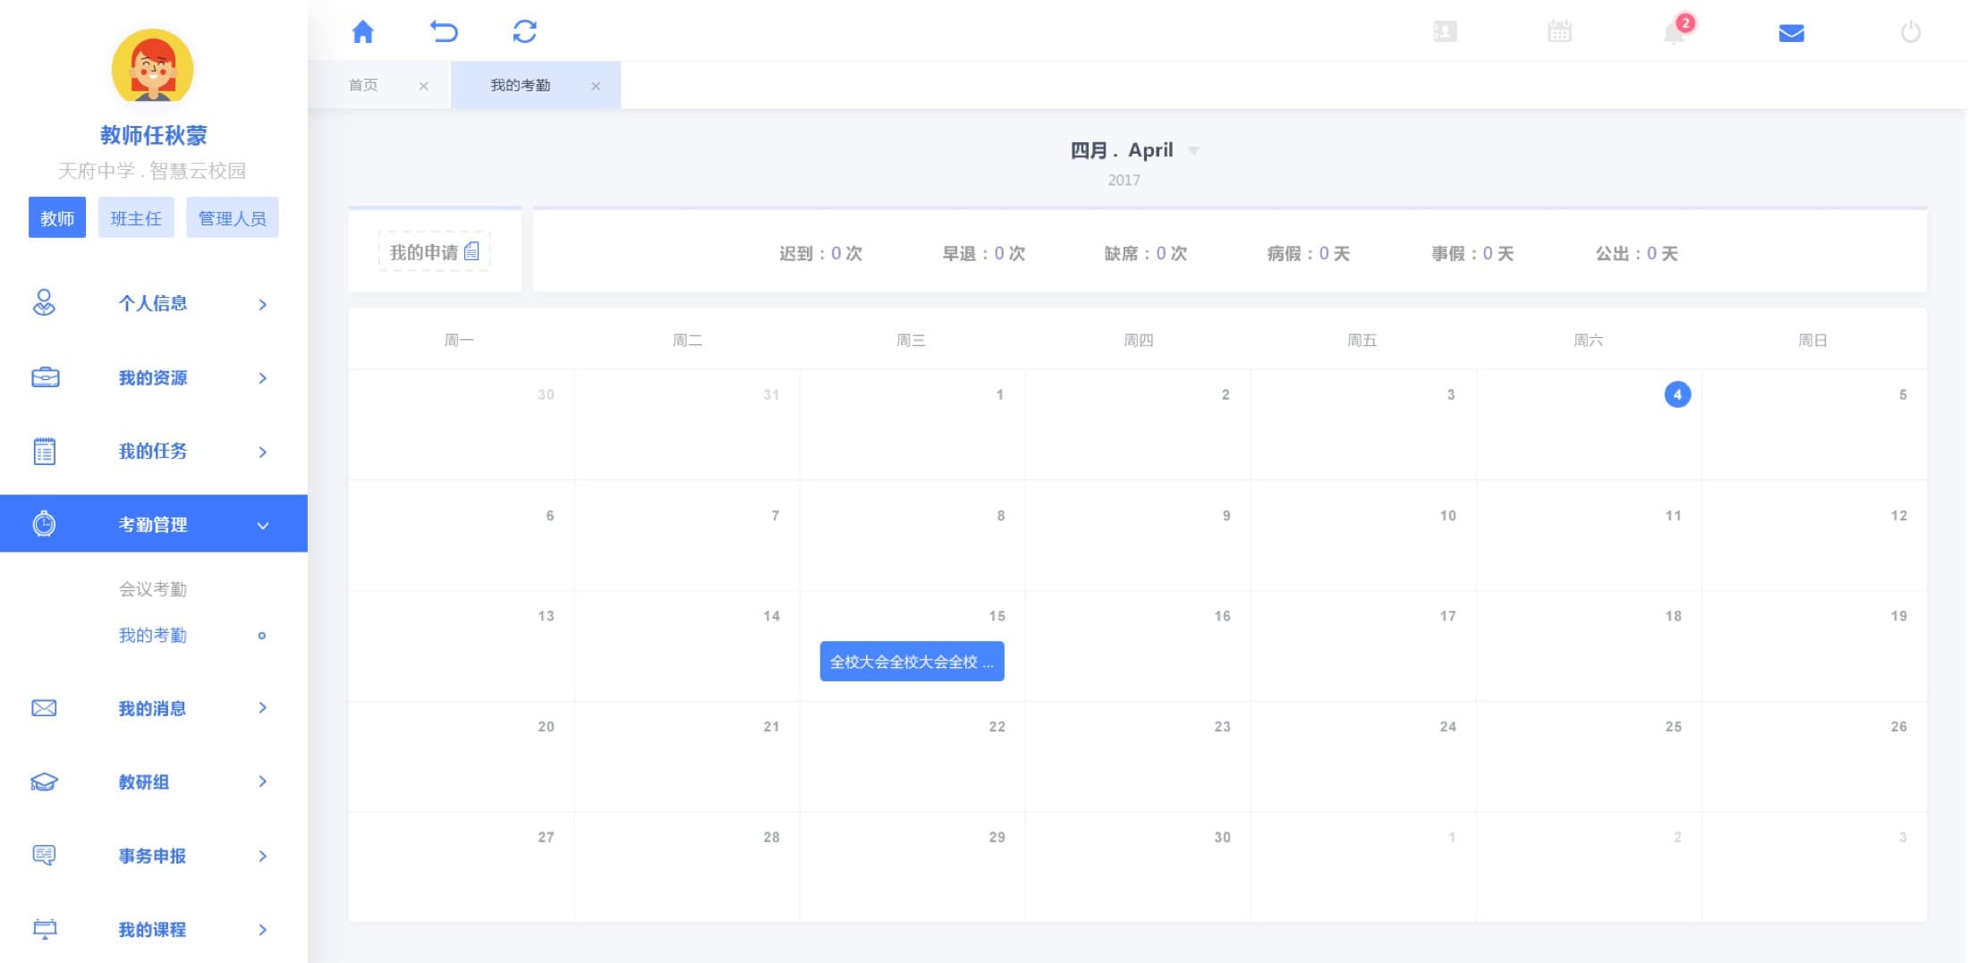Close the 首页 tab
This screenshot has width=1968, height=963.
(423, 86)
